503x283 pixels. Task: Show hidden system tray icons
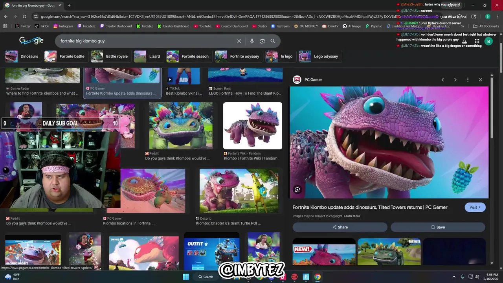click(x=454, y=277)
